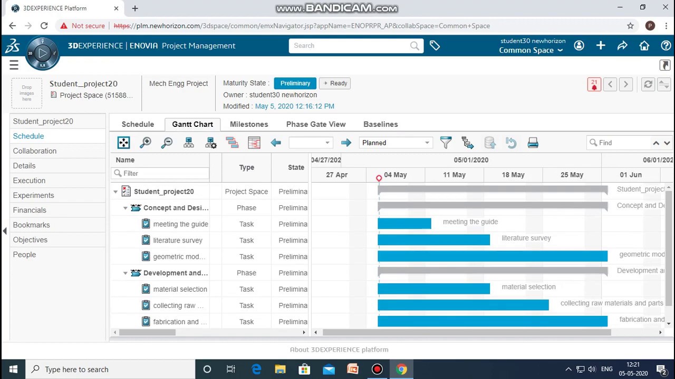Open WBS structure settings icon
Screen dimensions: 675x379
[x=211, y=143]
